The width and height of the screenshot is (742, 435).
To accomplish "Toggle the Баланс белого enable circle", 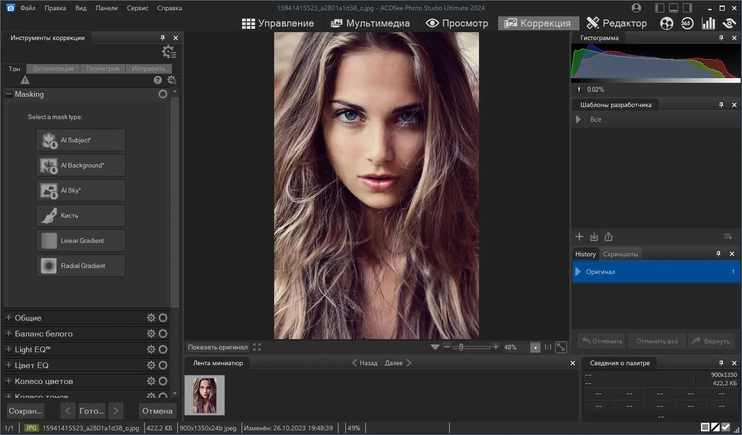I will click(163, 334).
